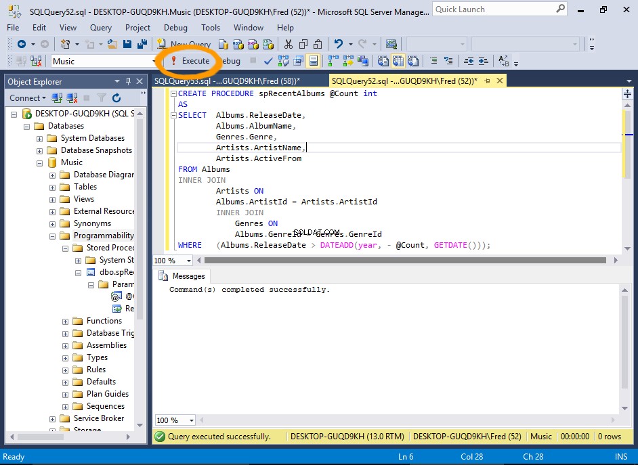Collapse the CREATE PROCEDURE code block

click(x=173, y=93)
